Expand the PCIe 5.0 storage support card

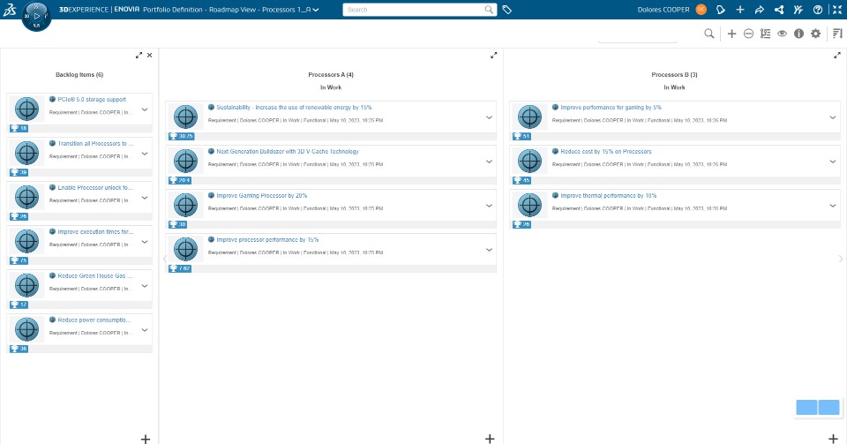coord(145,109)
